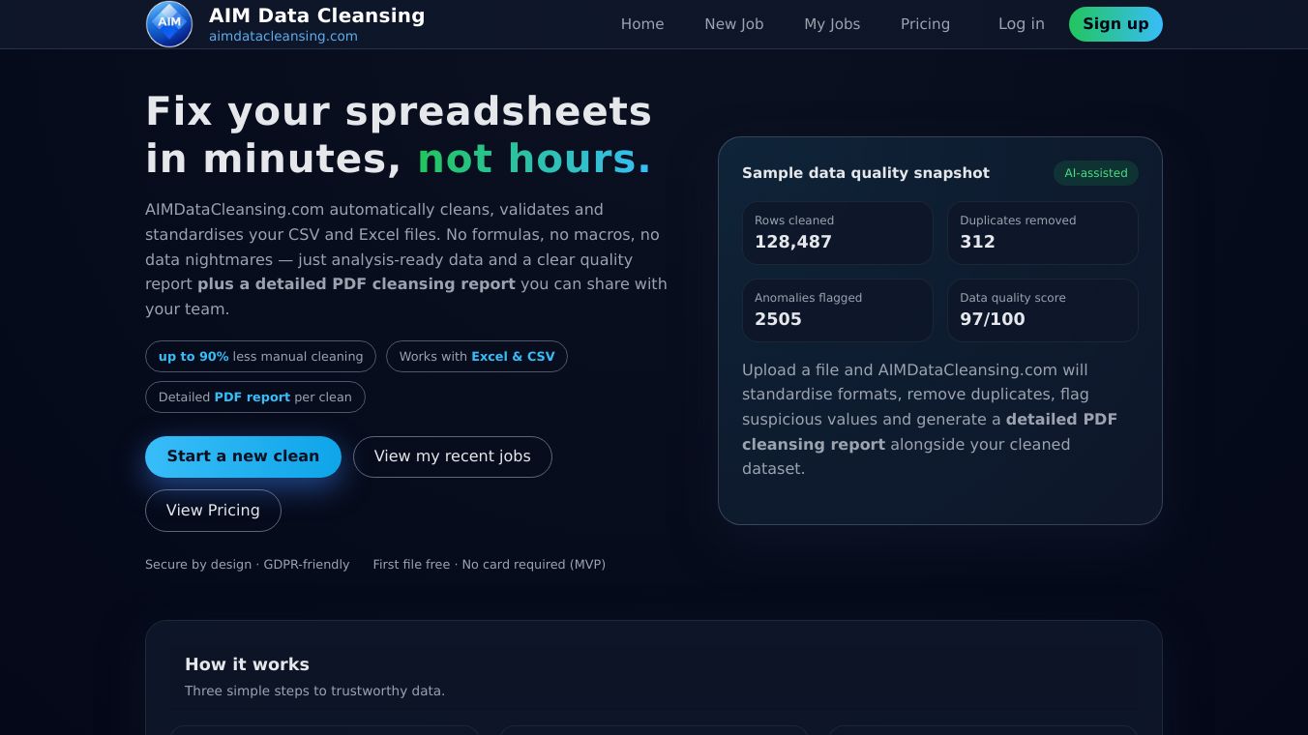Click the Log in link
1308x735 pixels.
[x=1021, y=24]
